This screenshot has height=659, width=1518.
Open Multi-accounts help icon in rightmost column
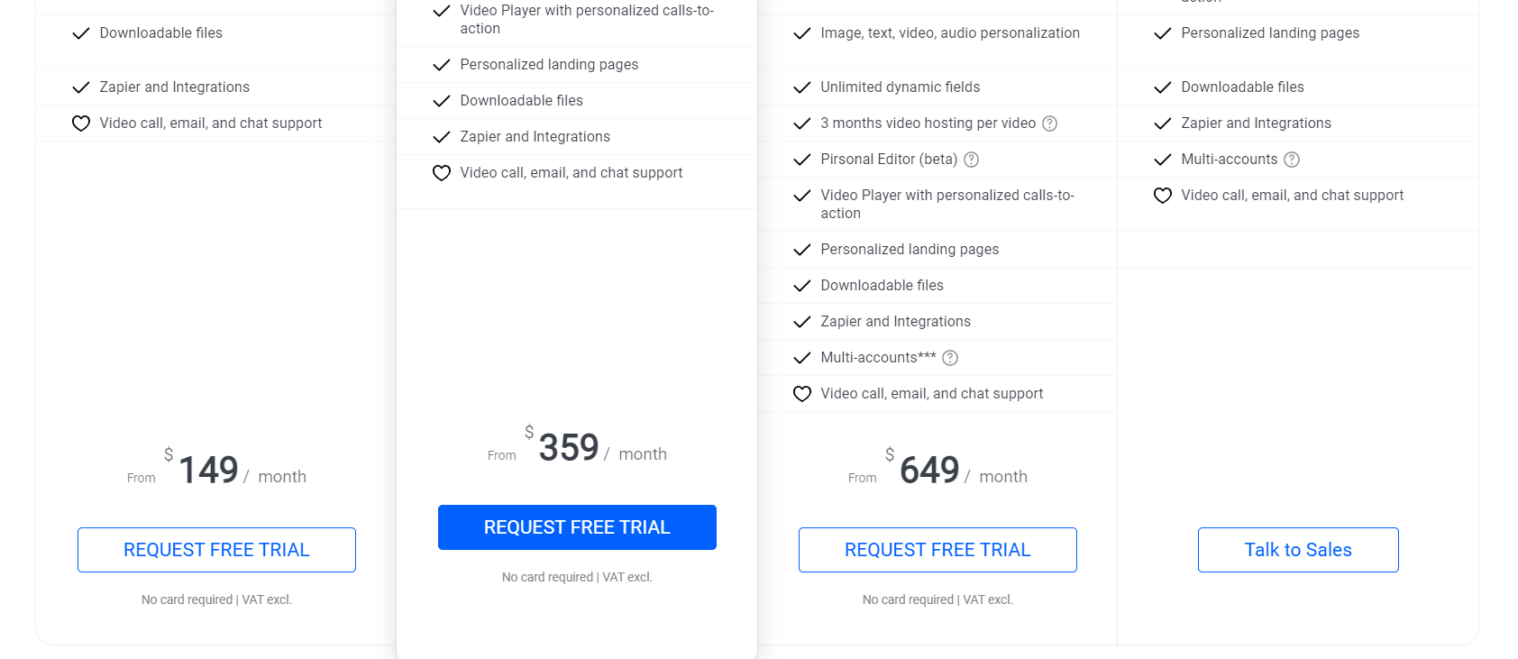click(1293, 159)
